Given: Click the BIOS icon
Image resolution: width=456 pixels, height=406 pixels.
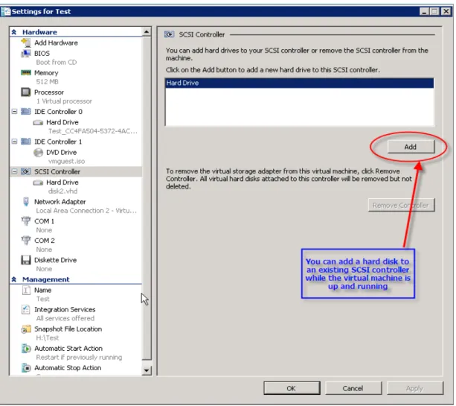Looking at the screenshot, I should [26, 54].
